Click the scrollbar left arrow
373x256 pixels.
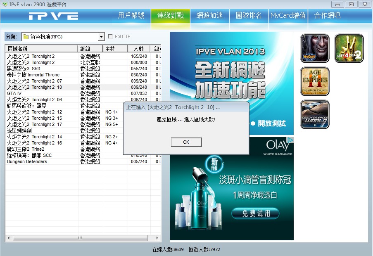(9, 238)
